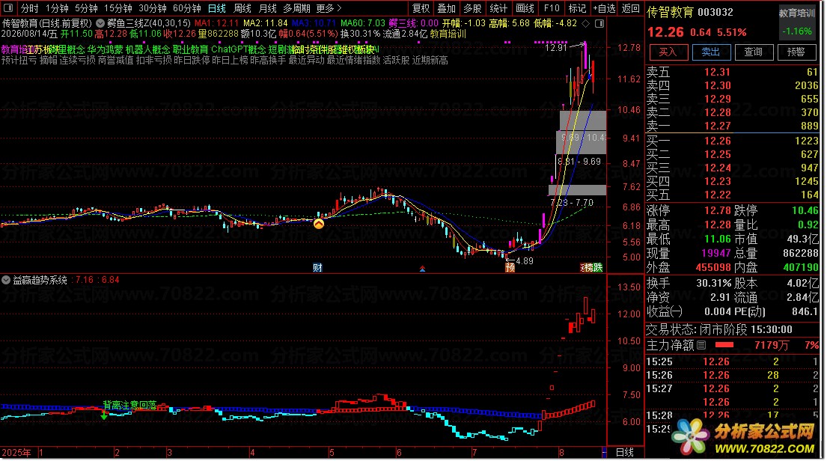This screenshot has width=827, height=461.
Task: Expand the 益赢趋势系统 indicator chevron
Action: pos(6,280)
